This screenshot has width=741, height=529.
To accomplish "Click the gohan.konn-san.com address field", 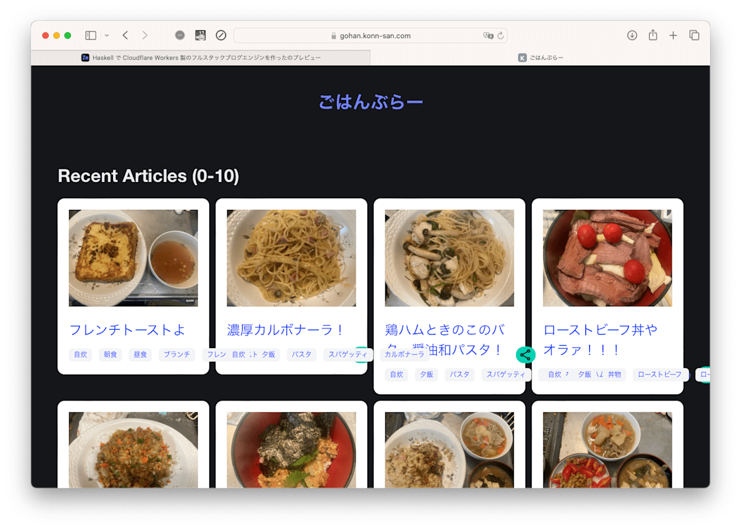I will pyautogui.click(x=371, y=36).
